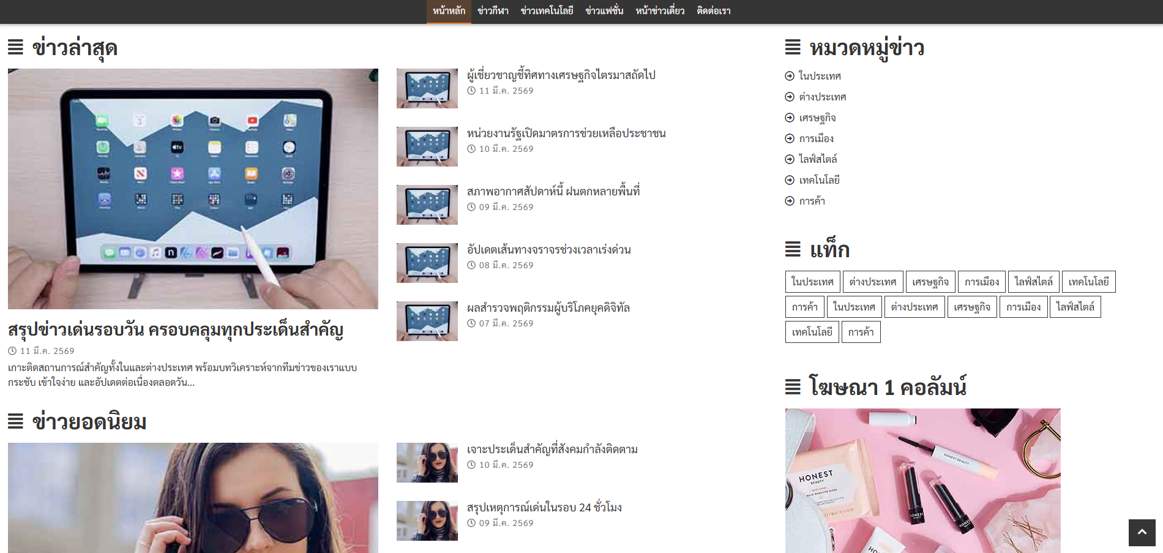Click the hamburger icon beside โฆษณา 1 คอลัมน์

(791, 386)
